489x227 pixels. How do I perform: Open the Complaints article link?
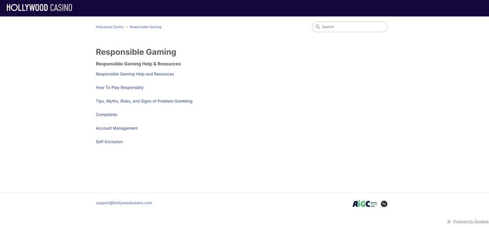click(106, 114)
